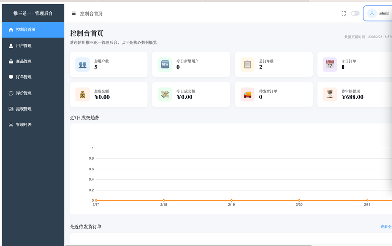Open the admin user dropdown
Viewport: 392px width, 246px height.
pos(384,14)
